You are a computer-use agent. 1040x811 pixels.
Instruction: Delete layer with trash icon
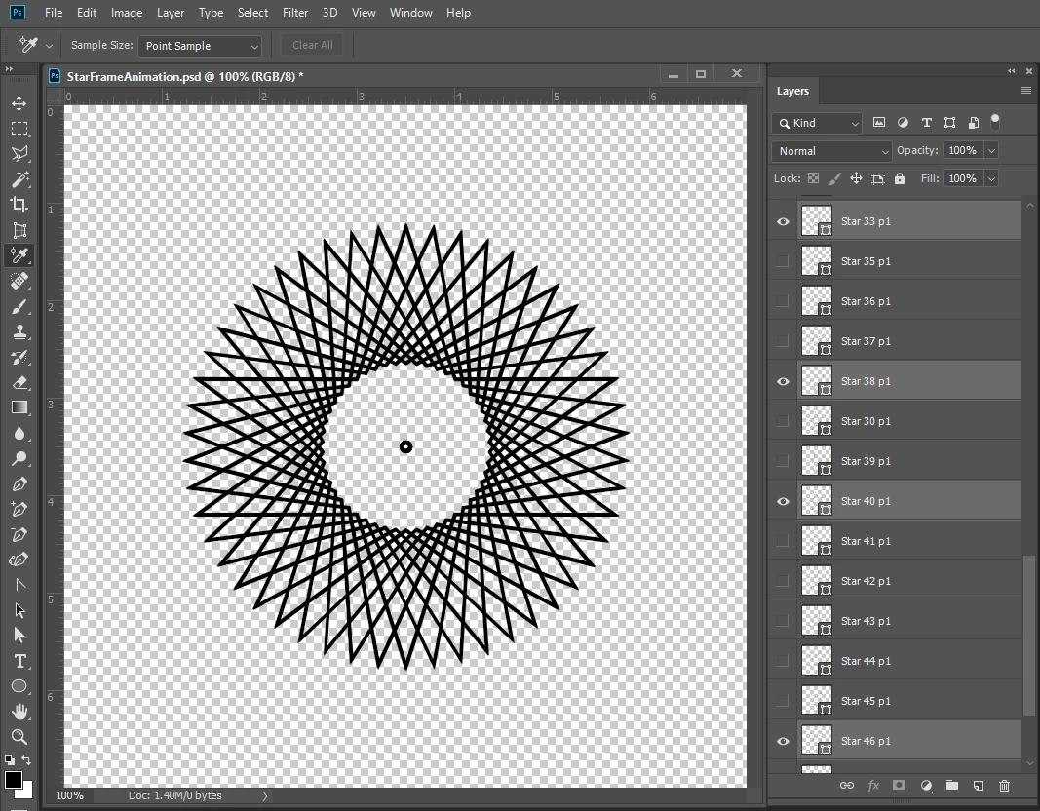point(1004,785)
